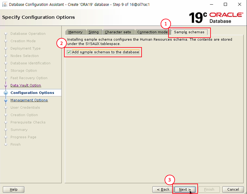This screenshot has height=194, width=247.
Task: Open the Memory tab
Action: (x=75, y=32)
